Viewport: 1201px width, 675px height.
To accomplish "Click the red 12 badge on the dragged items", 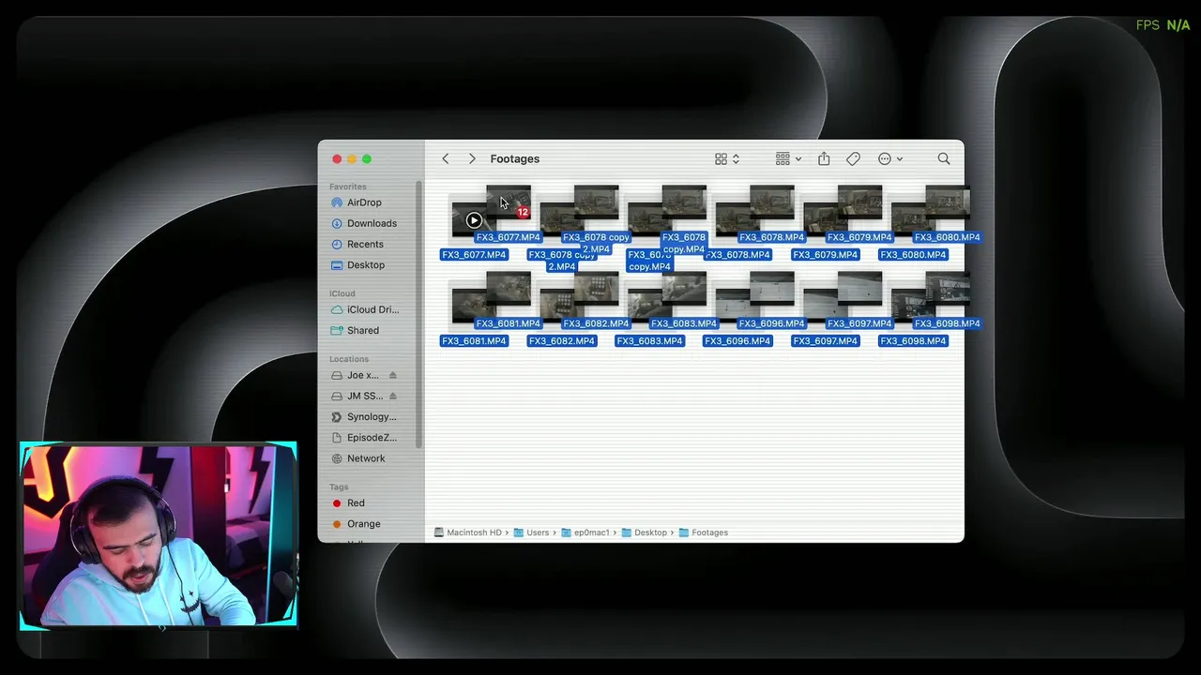I will click(523, 212).
